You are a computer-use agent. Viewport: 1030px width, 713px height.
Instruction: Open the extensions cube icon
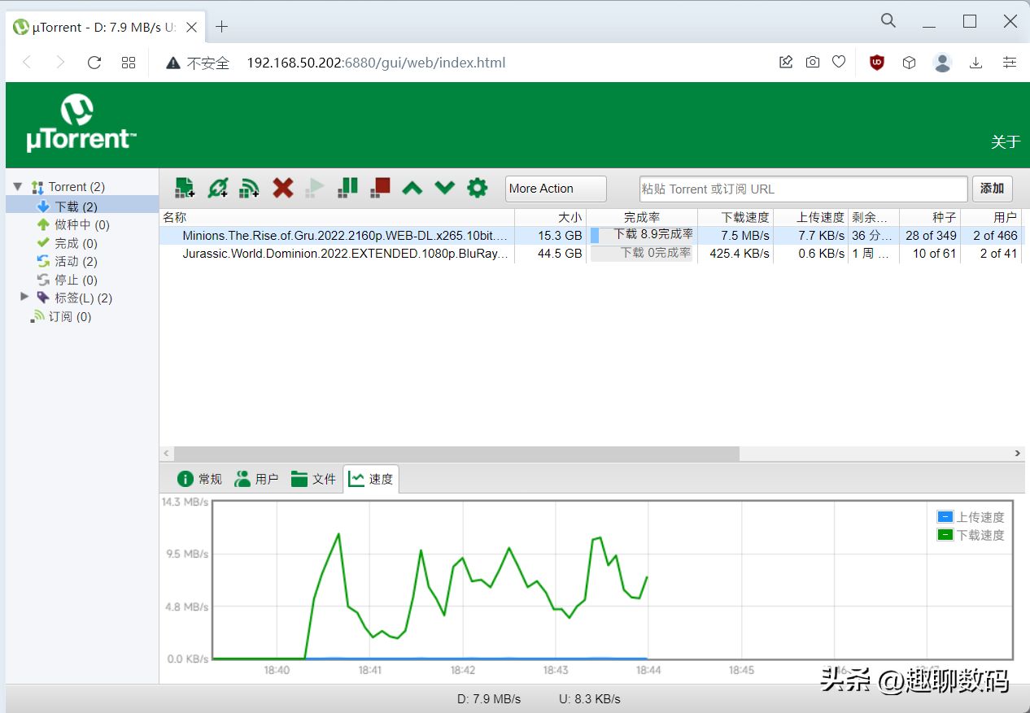tap(910, 63)
